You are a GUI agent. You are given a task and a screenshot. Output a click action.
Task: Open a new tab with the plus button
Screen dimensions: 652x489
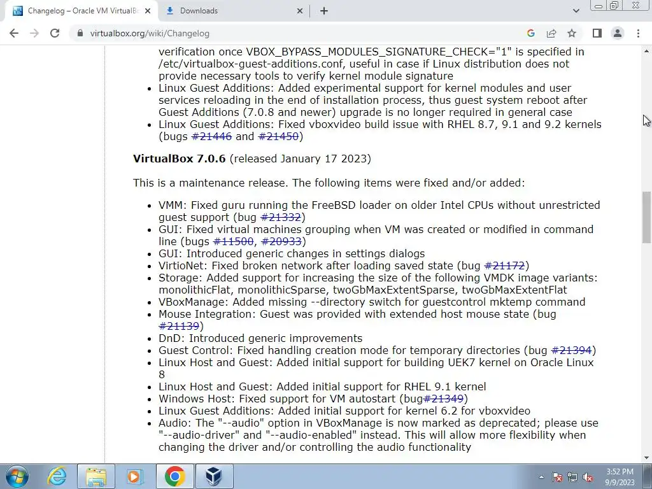[x=324, y=11]
